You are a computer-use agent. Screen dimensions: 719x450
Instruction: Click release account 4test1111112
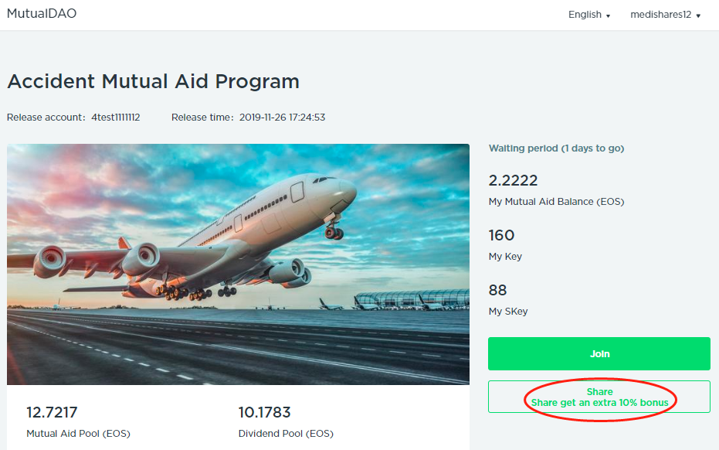(115, 118)
